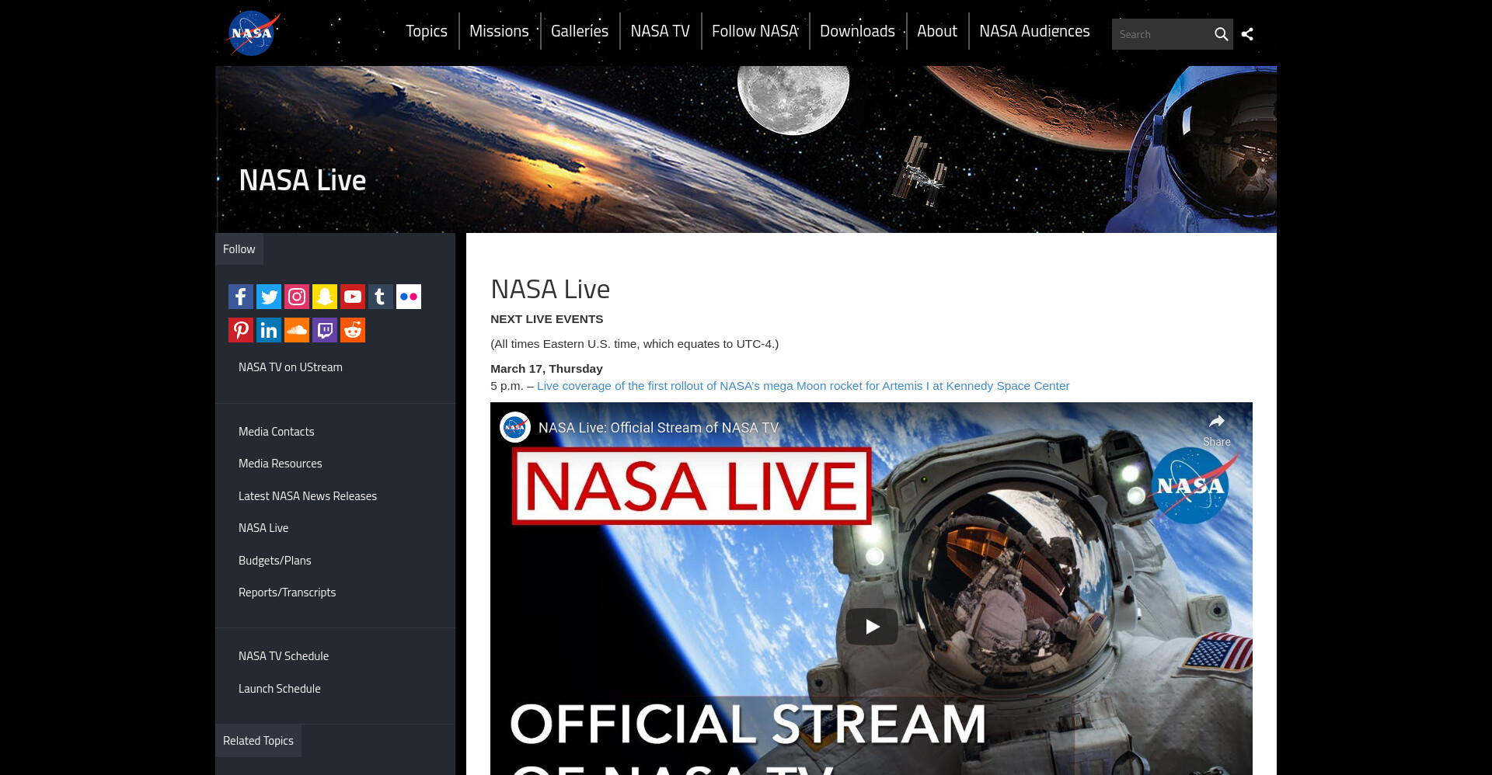Click the NEXT LIVE EVENTS heading
1492x775 pixels.
click(x=547, y=319)
